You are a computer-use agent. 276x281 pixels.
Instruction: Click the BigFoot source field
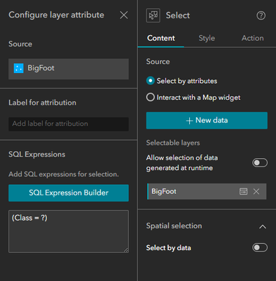point(69,69)
